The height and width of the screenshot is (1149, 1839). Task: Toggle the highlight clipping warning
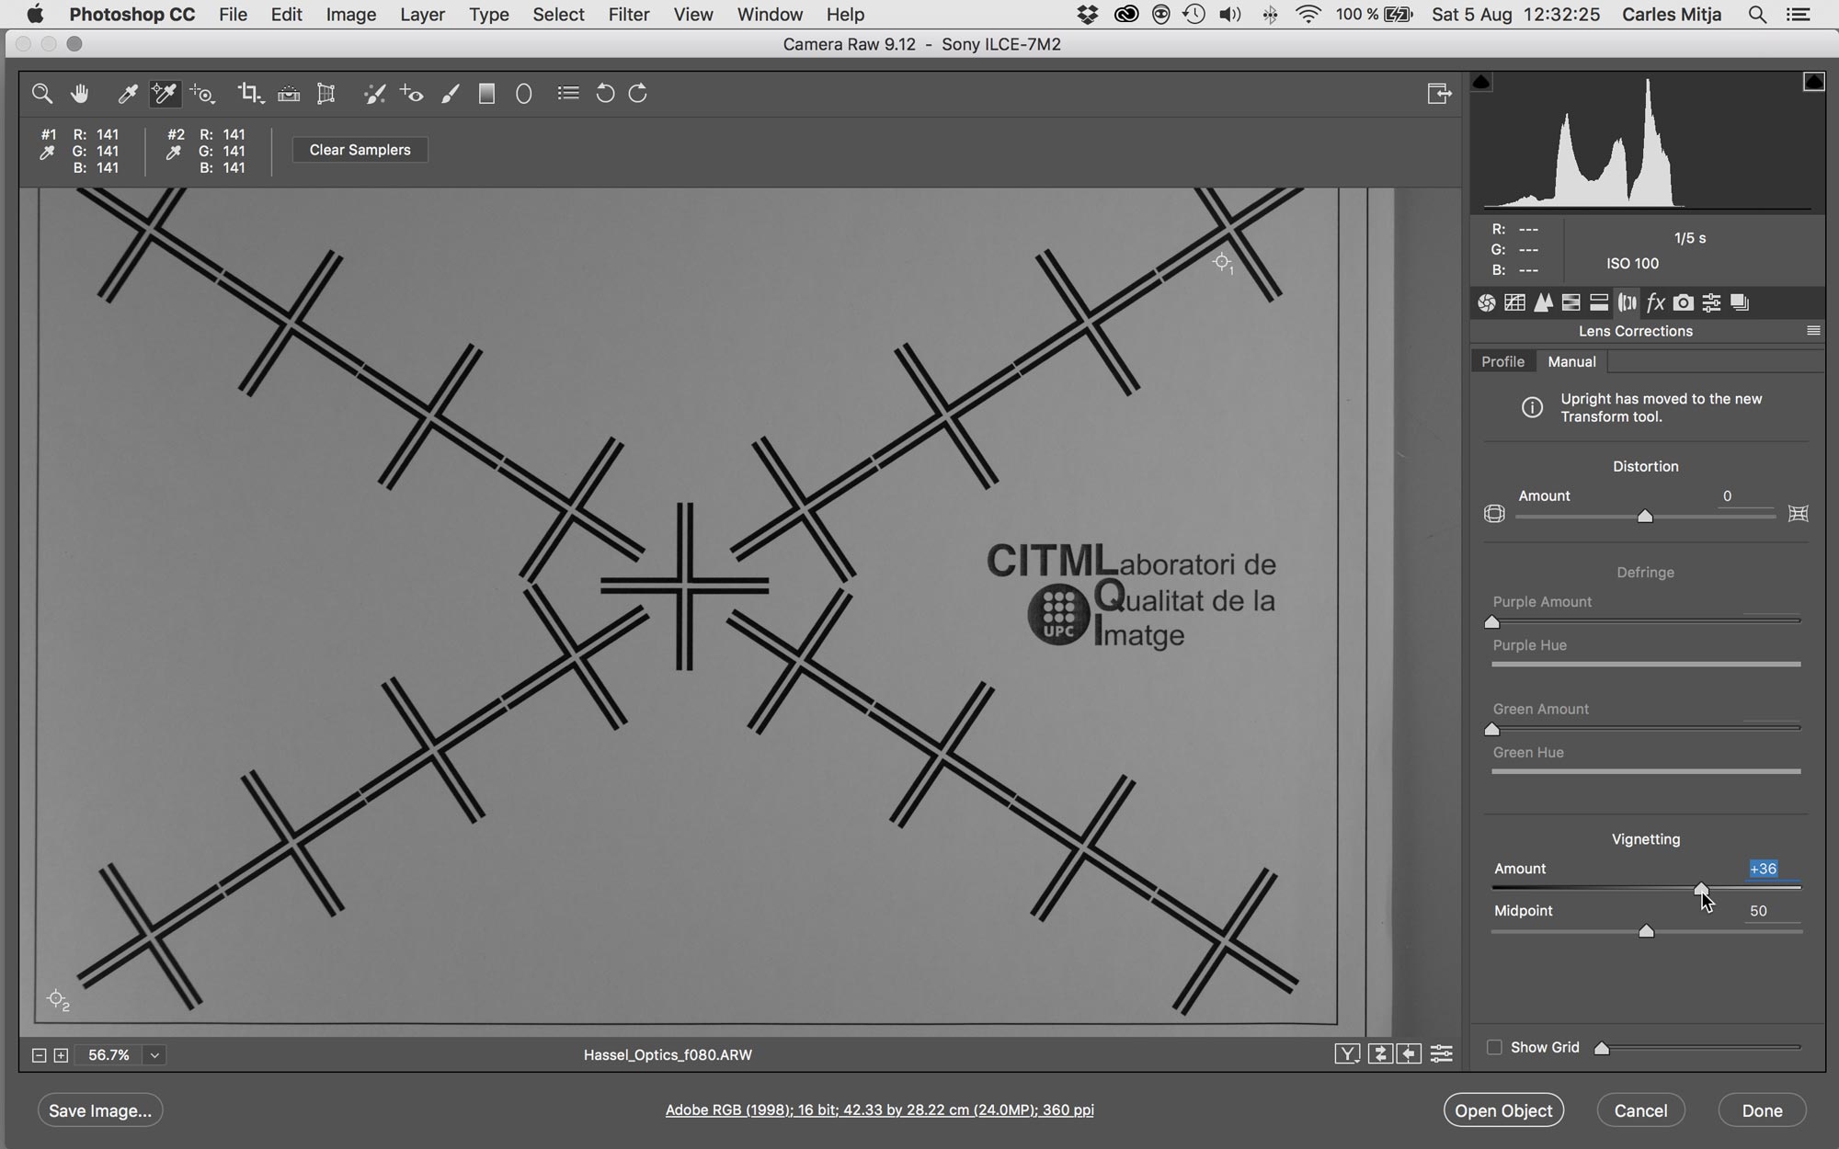pos(1813,82)
